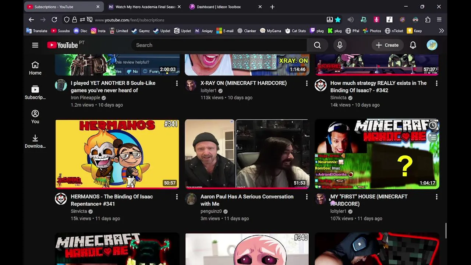This screenshot has width=471, height=265.
Task: Open penguinz0 channel avatar
Action: click(x=191, y=198)
